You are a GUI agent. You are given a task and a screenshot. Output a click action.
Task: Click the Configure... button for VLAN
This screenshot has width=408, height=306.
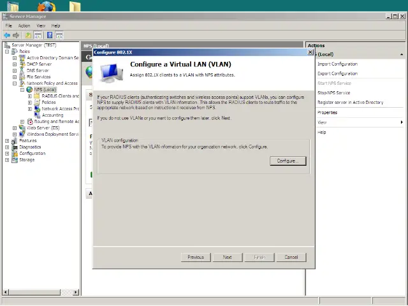[x=288, y=161]
